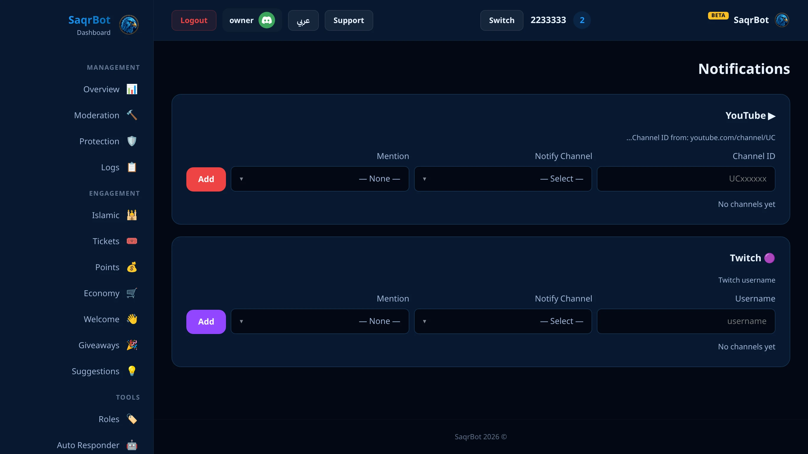This screenshot has width=808, height=454.
Task: Click the owner account button
Action: point(252,20)
